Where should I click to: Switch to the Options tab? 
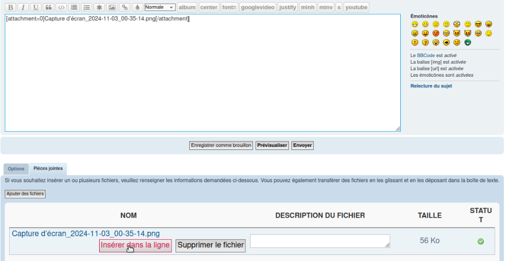(16, 169)
